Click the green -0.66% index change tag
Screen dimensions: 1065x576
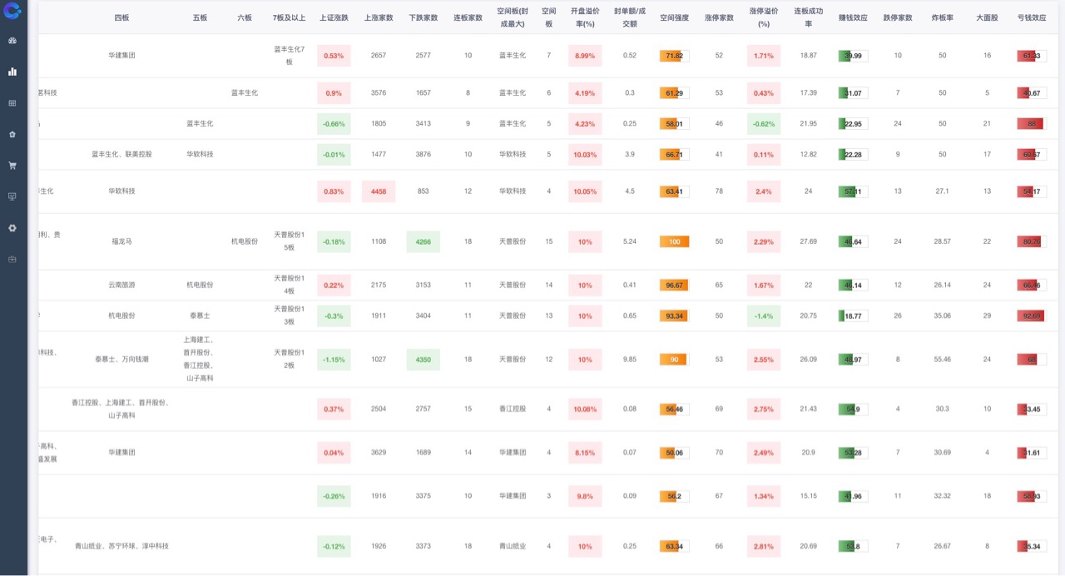[334, 124]
